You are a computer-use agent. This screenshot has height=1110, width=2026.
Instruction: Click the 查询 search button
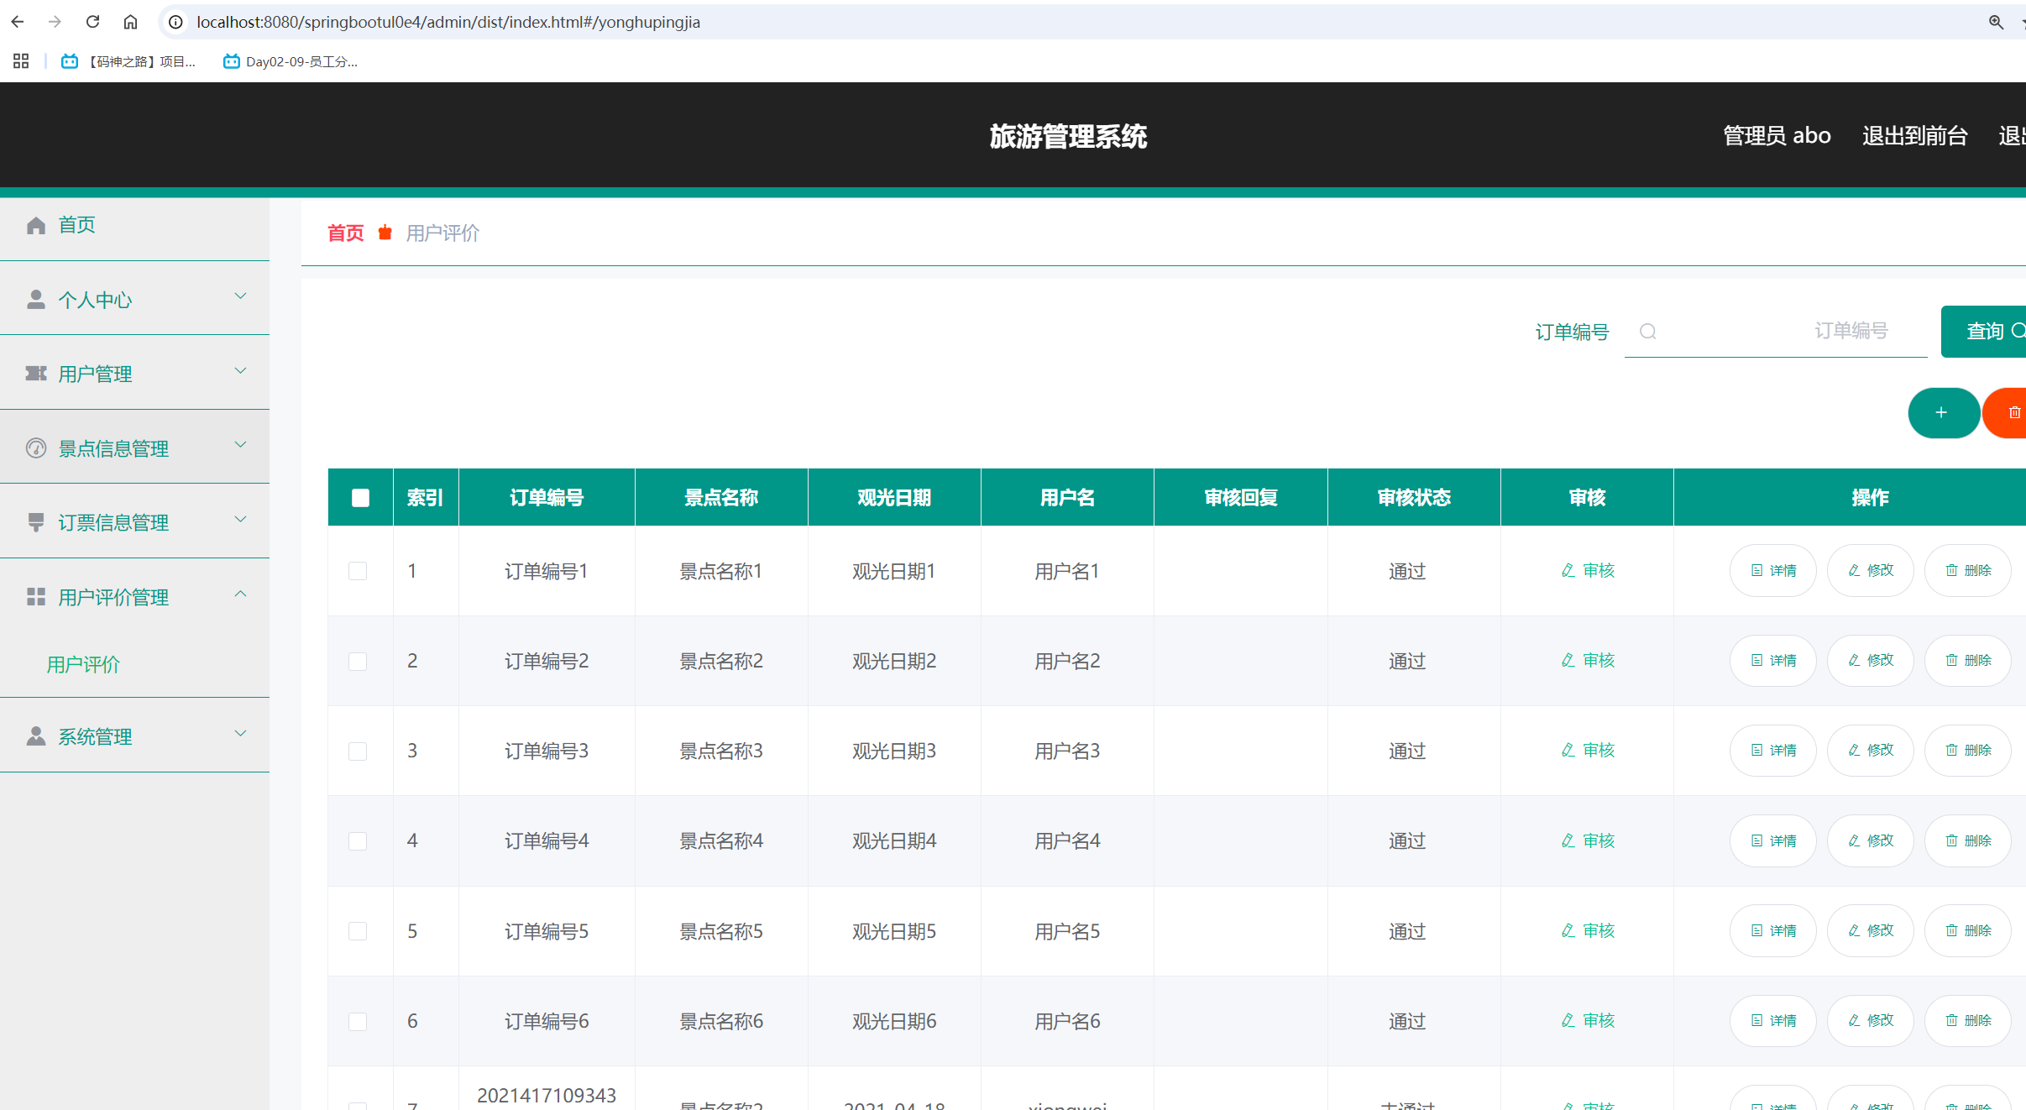[1986, 331]
